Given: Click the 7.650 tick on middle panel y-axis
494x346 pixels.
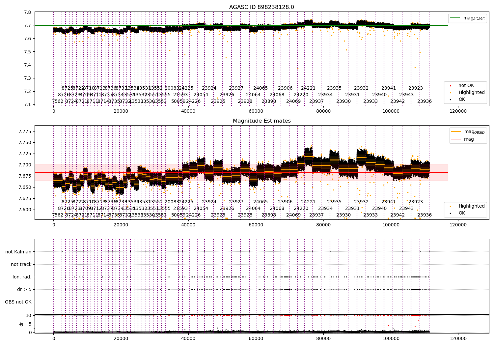Looking at the screenshot, I should (x=25, y=187).
